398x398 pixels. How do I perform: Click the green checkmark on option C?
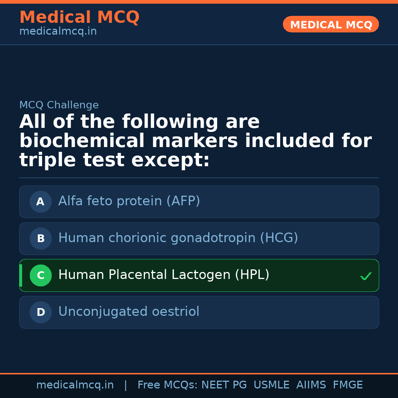[366, 276]
